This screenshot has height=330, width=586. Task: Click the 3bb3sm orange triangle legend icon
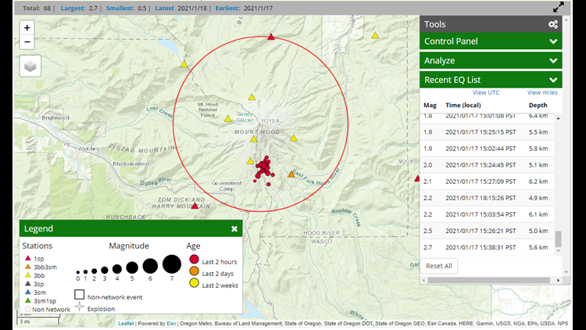click(x=27, y=267)
